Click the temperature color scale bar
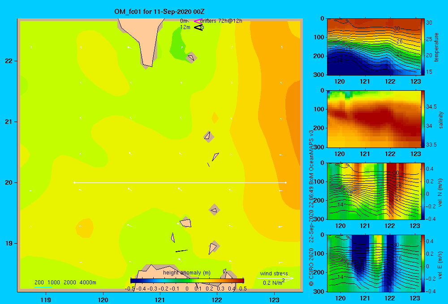 click(x=423, y=47)
